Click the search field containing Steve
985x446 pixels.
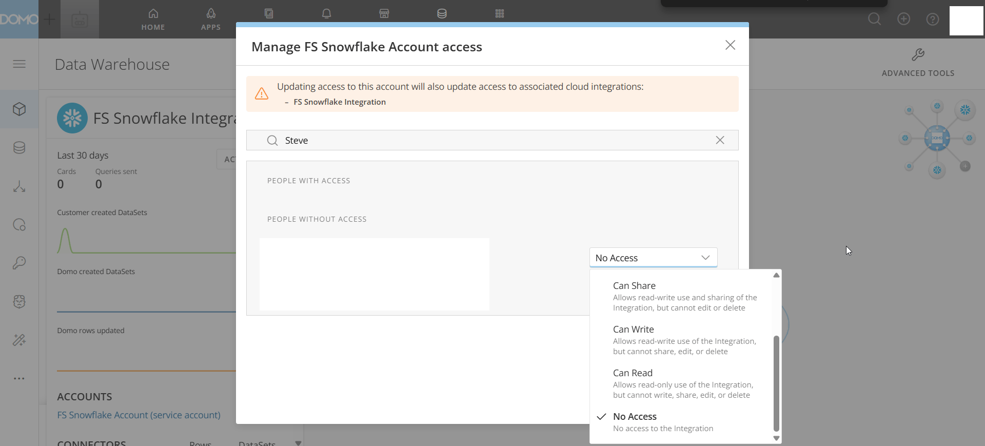coord(493,140)
